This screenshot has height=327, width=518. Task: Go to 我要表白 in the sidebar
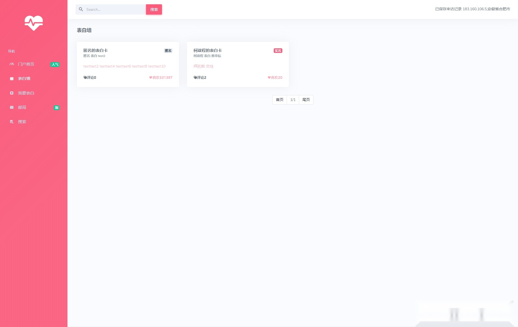pyautogui.click(x=26, y=93)
